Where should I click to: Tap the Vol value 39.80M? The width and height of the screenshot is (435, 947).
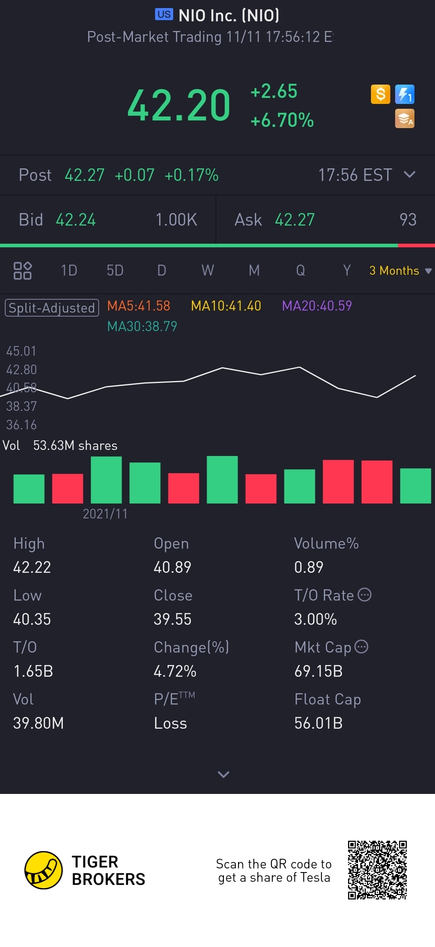pyautogui.click(x=38, y=723)
